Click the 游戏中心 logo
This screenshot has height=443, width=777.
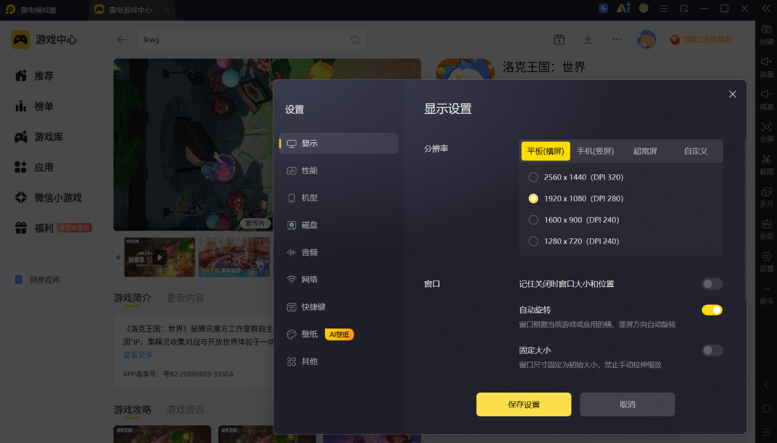(x=44, y=40)
